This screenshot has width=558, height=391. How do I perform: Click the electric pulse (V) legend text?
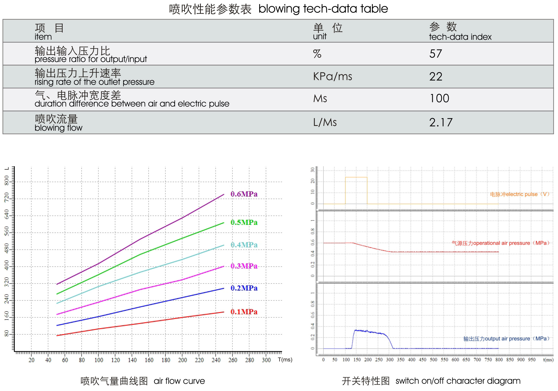click(x=519, y=194)
